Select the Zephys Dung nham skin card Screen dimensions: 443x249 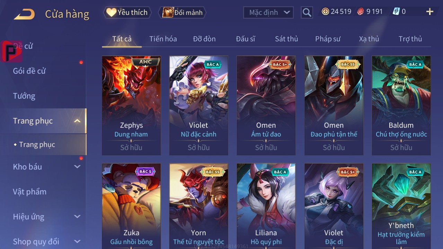click(131, 105)
